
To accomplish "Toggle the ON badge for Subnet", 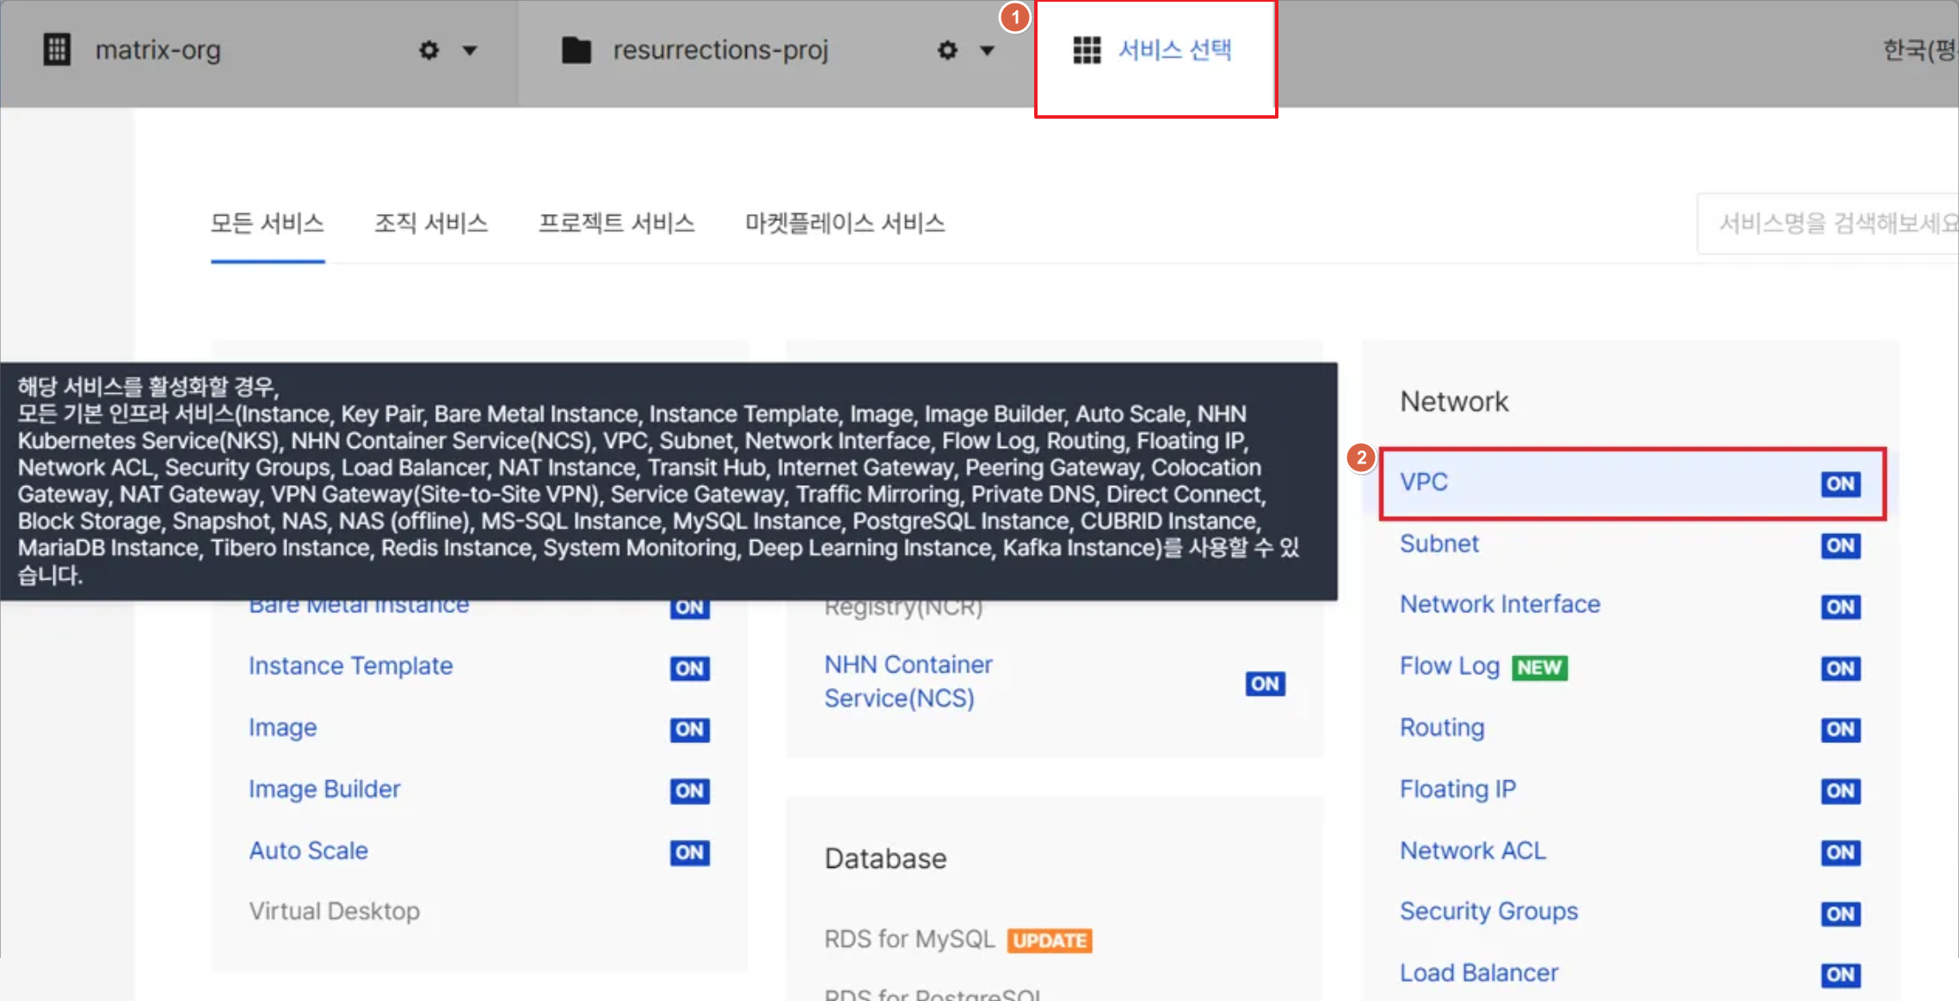I will pos(1840,545).
